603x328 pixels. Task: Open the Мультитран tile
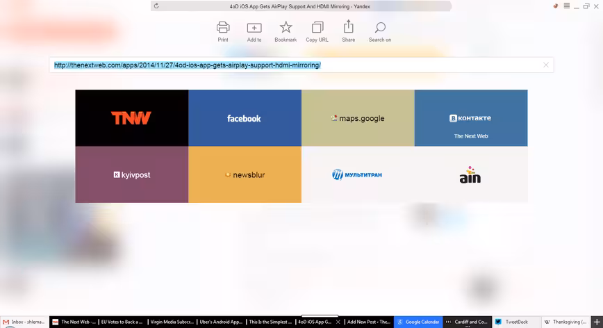tap(358, 174)
